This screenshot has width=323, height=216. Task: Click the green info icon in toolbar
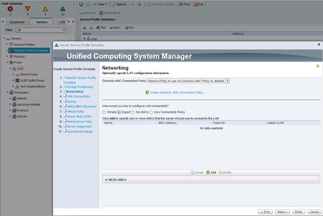[140, 4]
